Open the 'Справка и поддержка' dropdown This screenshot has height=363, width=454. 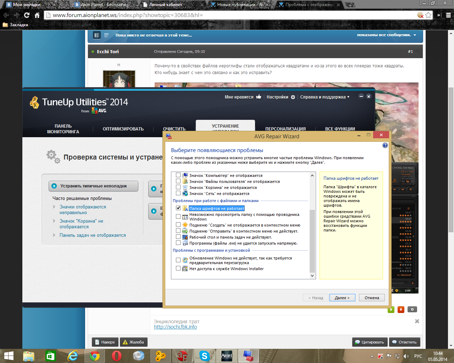pyautogui.click(x=325, y=97)
